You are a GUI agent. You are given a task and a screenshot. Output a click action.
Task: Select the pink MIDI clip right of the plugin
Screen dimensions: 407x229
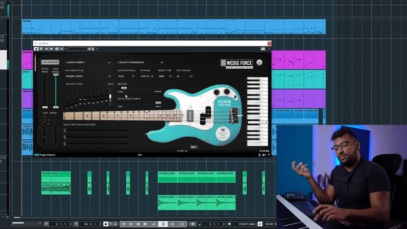pyautogui.click(x=298, y=60)
